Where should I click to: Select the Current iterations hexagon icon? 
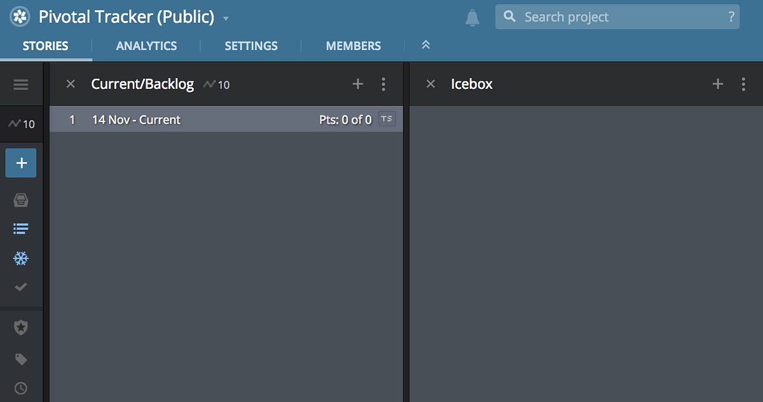click(x=21, y=199)
